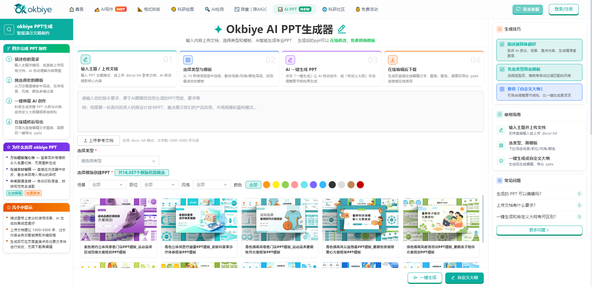Click the star icon beside 为什么选择 okbiye PPT
Screen dimensions: 592x287
tap(9, 147)
